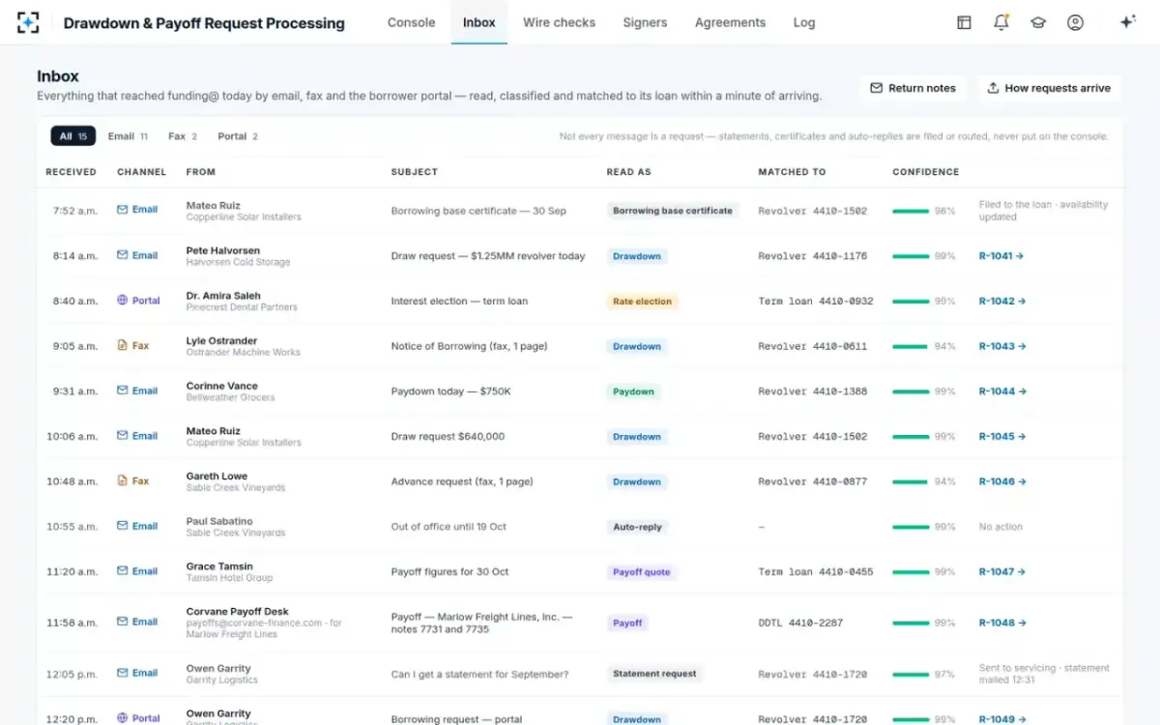Click confidence bar in Lyle Ostrander row
Screen dimensions: 1160x725
click(911, 346)
